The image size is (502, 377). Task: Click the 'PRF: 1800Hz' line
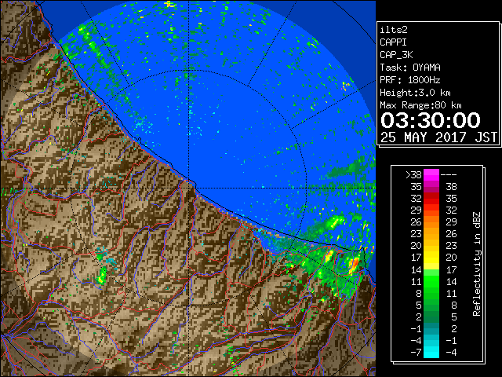(x=410, y=80)
